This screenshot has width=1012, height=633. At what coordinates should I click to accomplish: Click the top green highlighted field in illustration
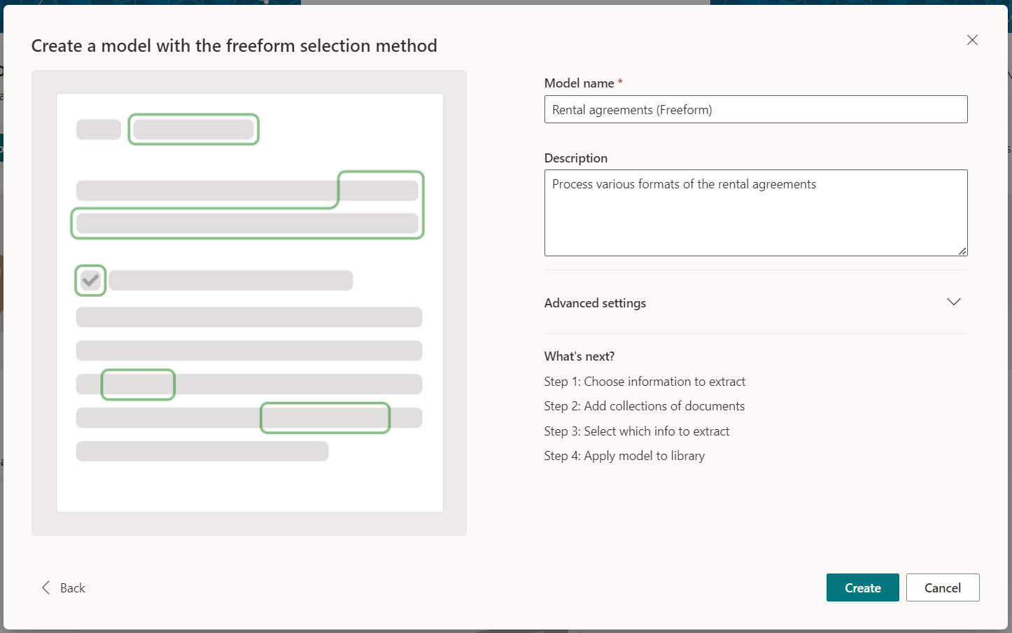point(194,130)
